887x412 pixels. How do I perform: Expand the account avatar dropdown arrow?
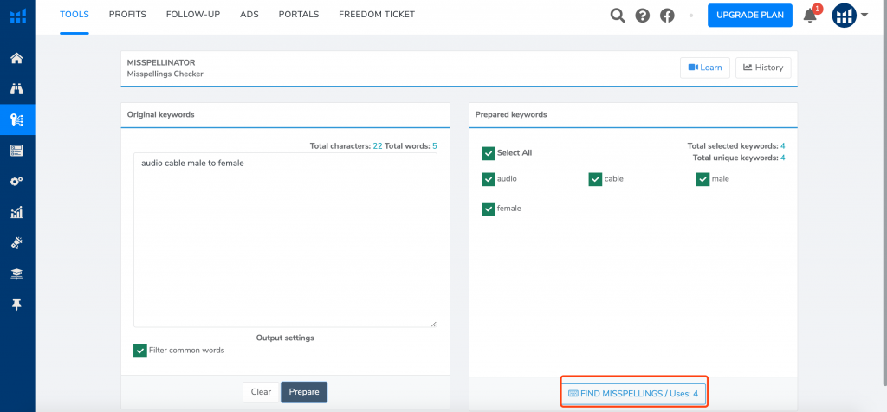pos(864,16)
